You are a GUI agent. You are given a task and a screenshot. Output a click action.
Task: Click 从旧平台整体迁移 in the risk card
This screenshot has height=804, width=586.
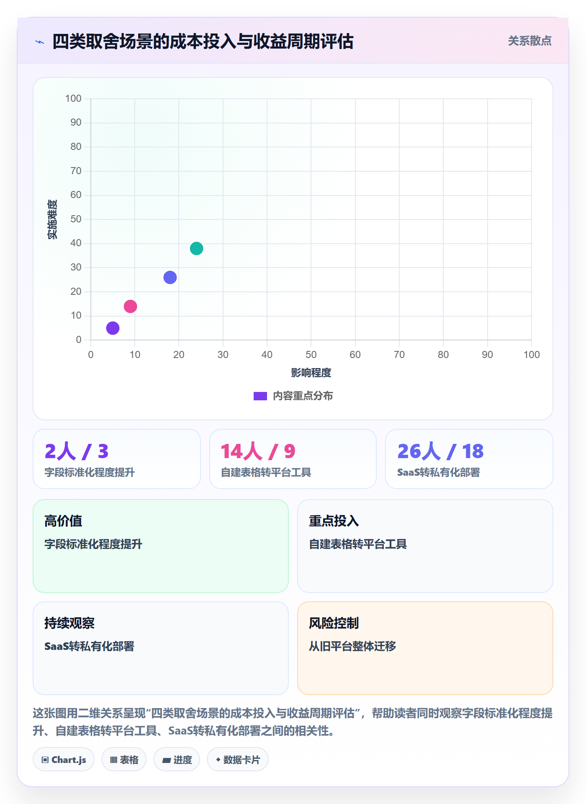[x=352, y=647]
